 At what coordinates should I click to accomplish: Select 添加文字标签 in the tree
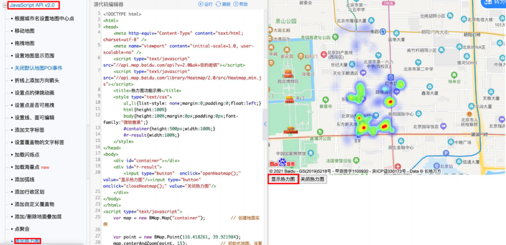coord(30,130)
